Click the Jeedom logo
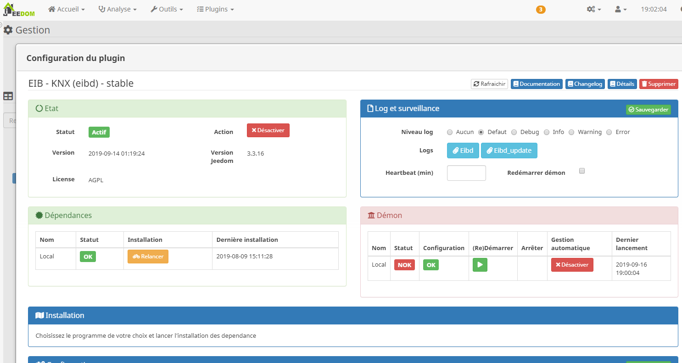Screen dimensions: 682x363 pos(19,9)
